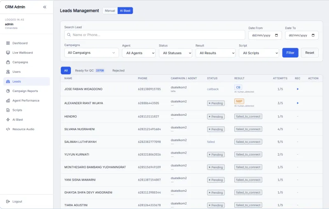
Task: Click search magnifier icon in lead field
Action: pos(69,35)
